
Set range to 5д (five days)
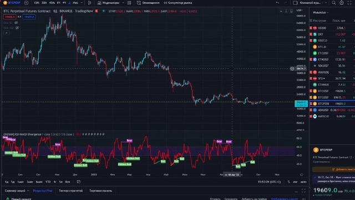tap(13, 182)
